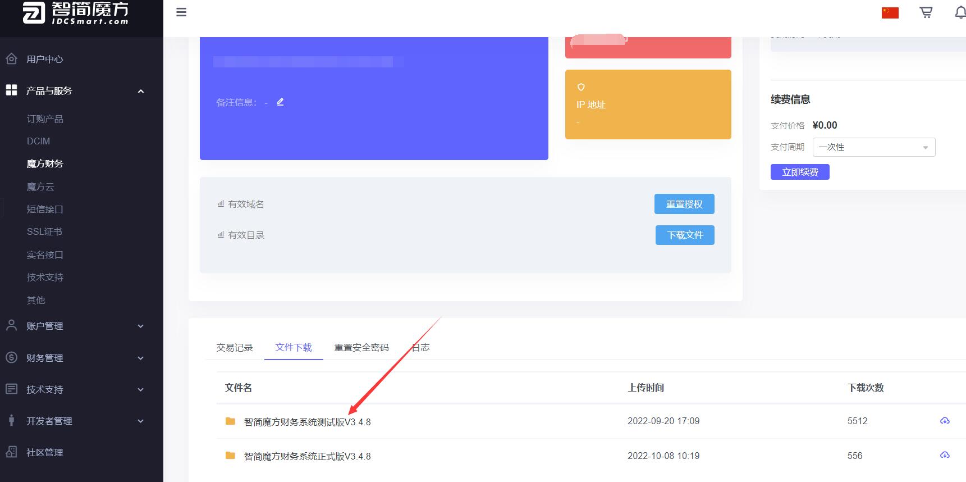
Task: Click the 立即续费 button
Action: (800, 172)
